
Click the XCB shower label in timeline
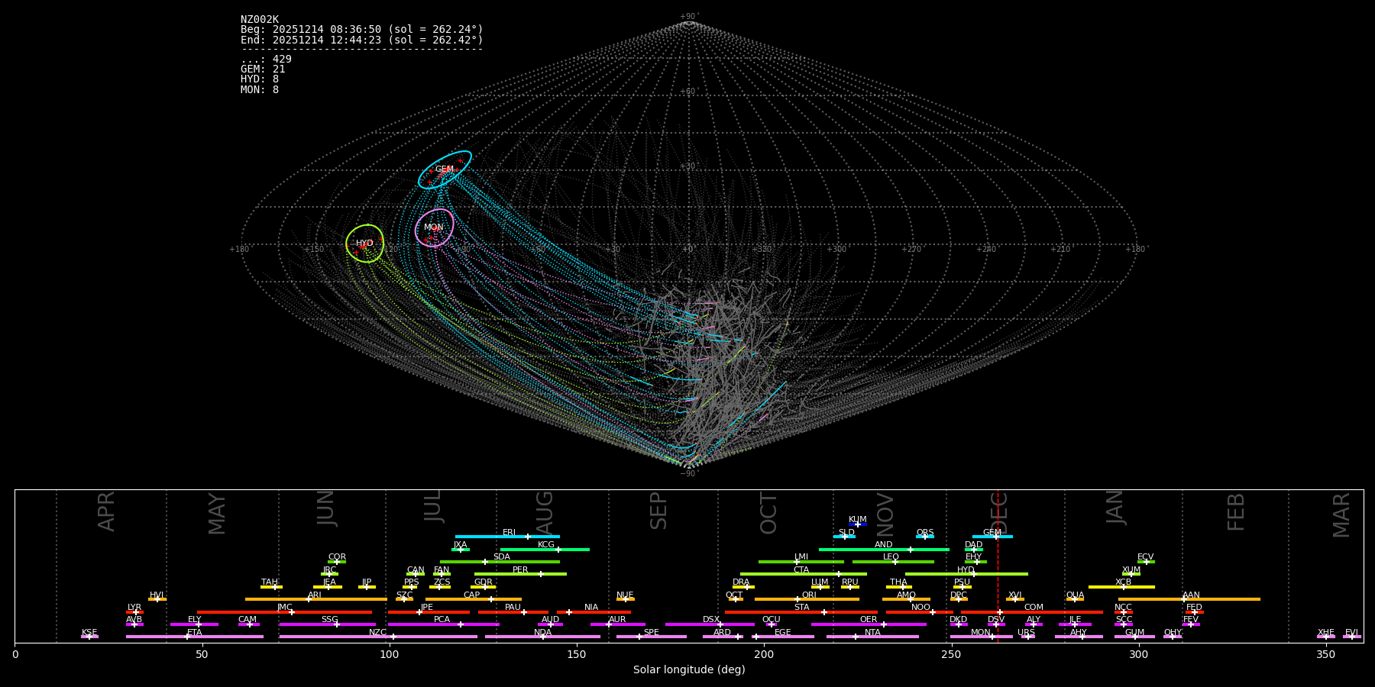pos(1123,582)
